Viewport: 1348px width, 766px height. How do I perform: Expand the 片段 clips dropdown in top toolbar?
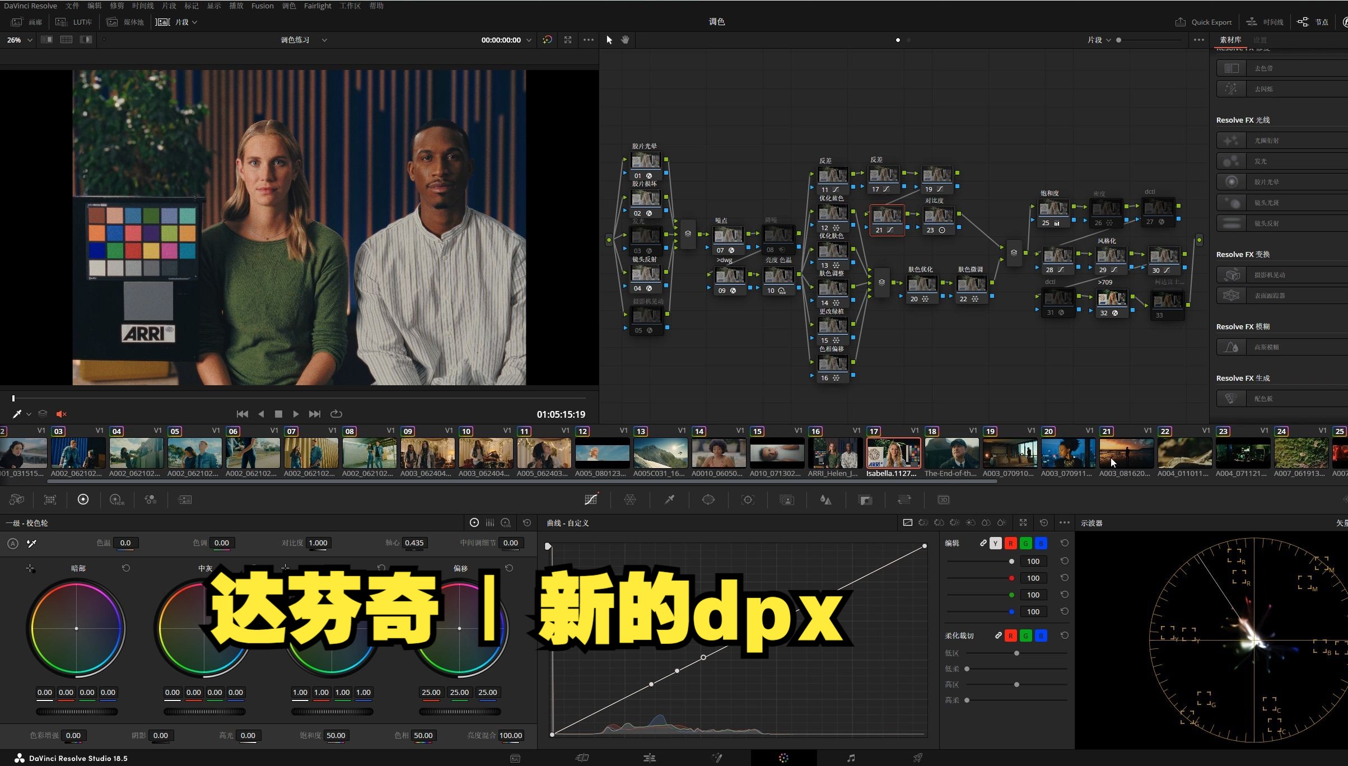click(176, 22)
